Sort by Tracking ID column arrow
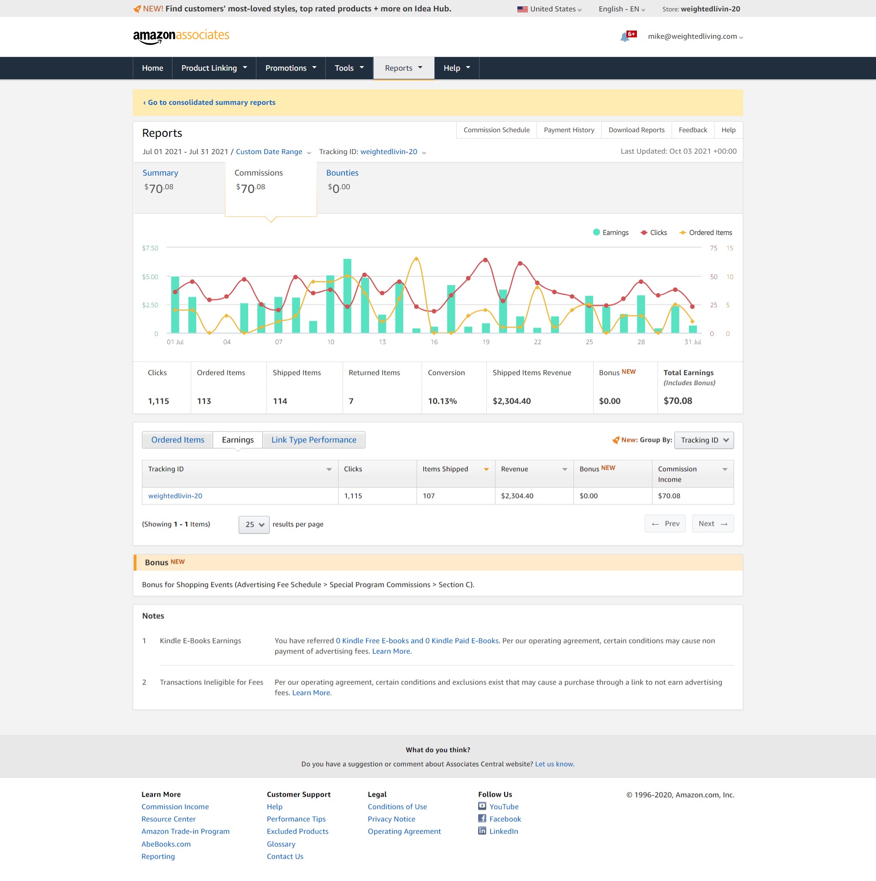 [x=329, y=469]
